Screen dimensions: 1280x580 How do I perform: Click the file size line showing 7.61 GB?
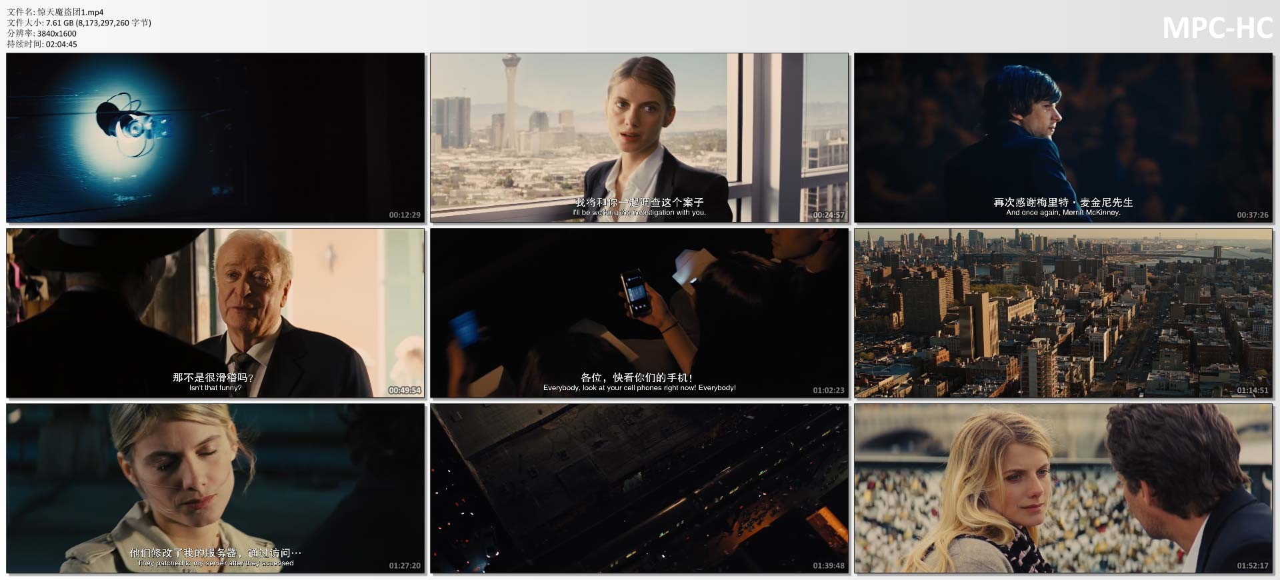tap(79, 23)
